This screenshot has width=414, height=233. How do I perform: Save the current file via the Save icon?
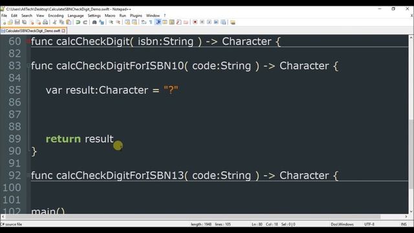17,23
